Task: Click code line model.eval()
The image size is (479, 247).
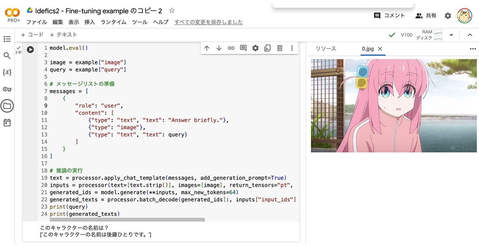Action: (x=68, y=48)
